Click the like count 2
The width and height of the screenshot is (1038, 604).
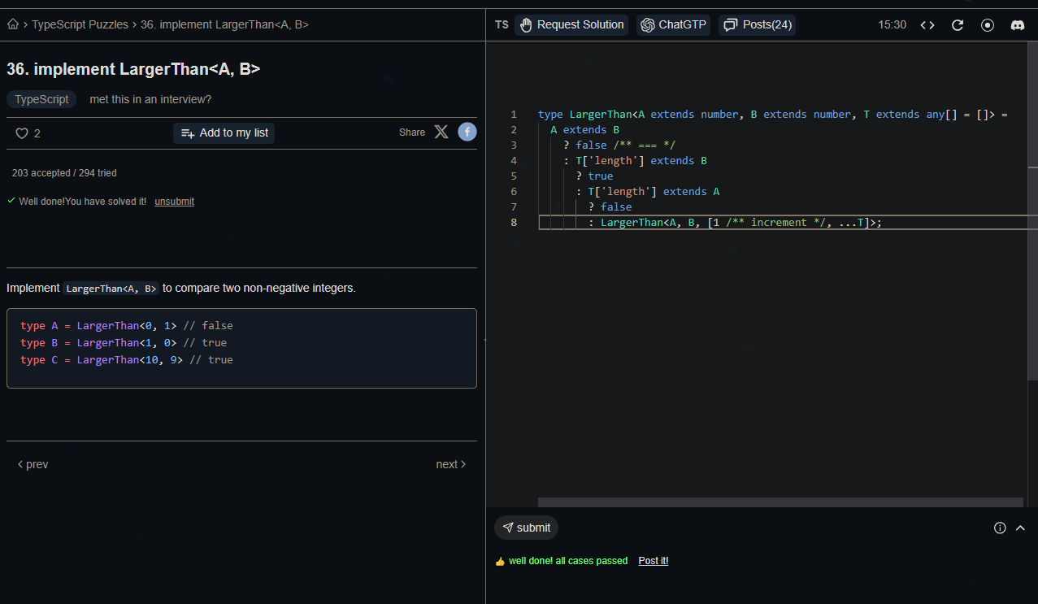(x=37, y=133)
